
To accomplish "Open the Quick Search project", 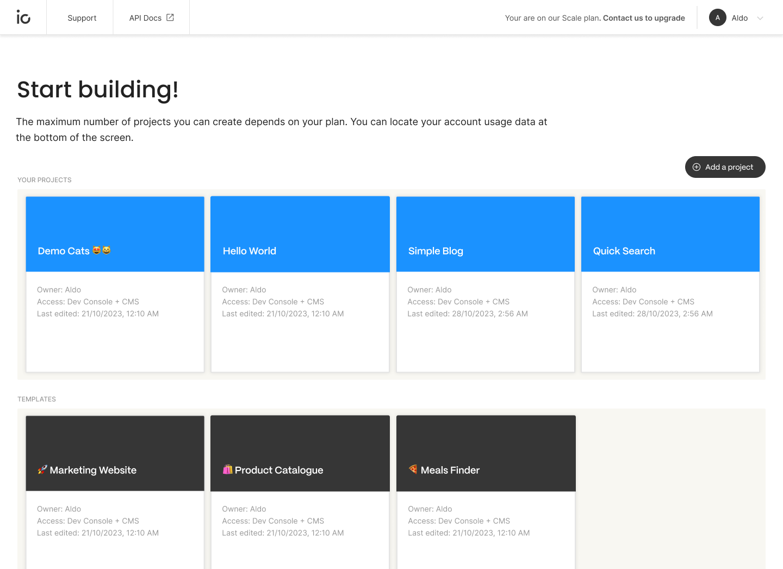I will [670, 284].
